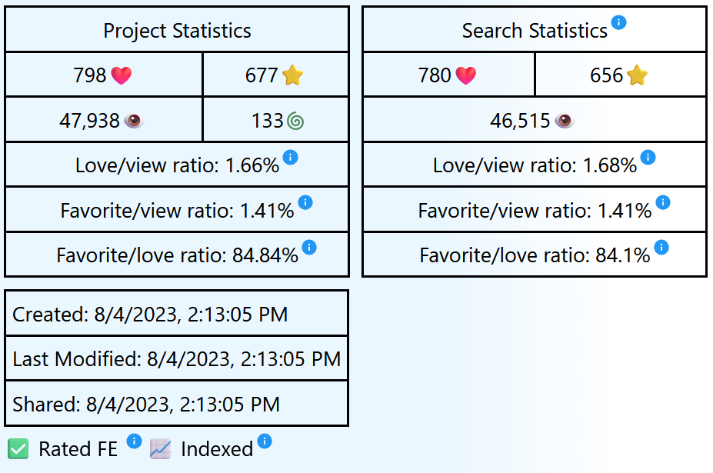
Task: Click the Project Statistics header
Action: (177, 31)
